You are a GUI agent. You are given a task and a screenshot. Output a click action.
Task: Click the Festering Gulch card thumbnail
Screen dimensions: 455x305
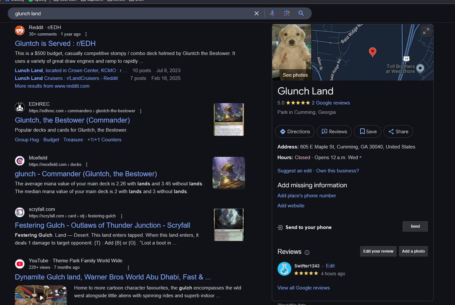click(229, 224)
